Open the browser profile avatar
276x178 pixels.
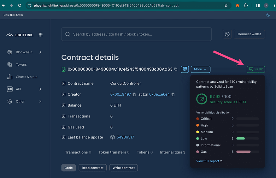click(266, 5)
